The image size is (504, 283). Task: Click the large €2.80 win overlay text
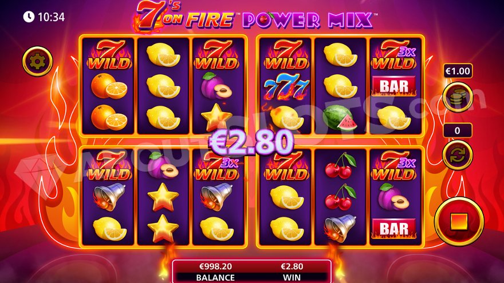pyautogui.click(x=251, y=142)
